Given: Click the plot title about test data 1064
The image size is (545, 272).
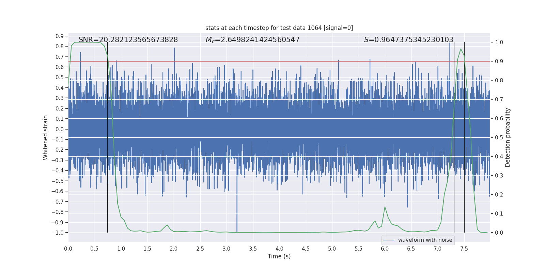Looking at the screenshot, I should 279,28.
